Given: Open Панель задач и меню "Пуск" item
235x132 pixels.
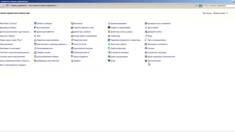Looking at the screenshot, I should coord(11,40).
